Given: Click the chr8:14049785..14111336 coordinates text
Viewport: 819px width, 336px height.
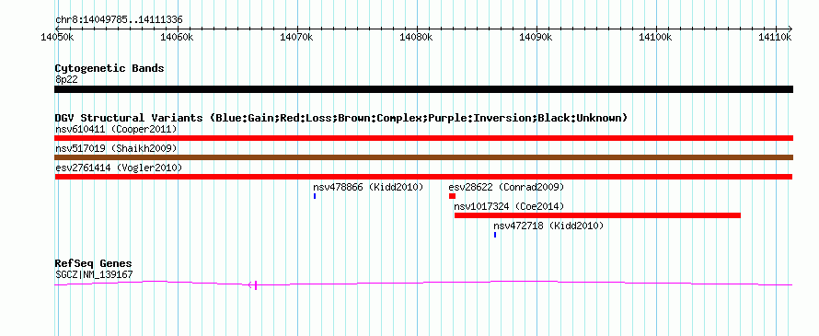Looking at the screenshot, I should point(119,20).
